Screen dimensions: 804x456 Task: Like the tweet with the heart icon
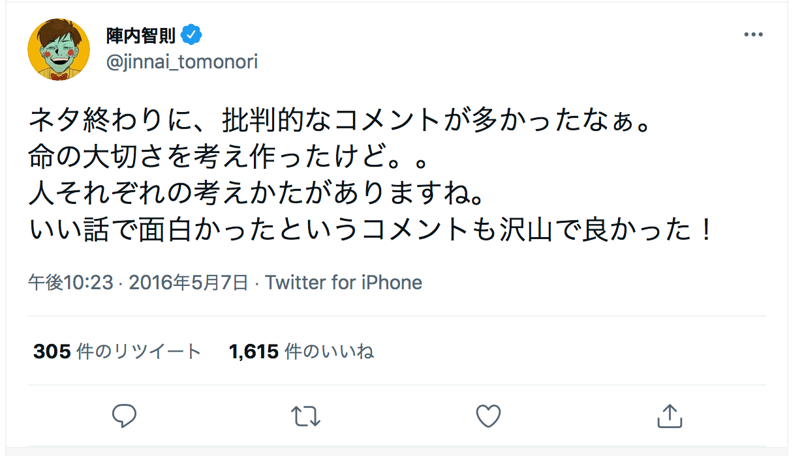pyautogui.click(x=487, y=416)
